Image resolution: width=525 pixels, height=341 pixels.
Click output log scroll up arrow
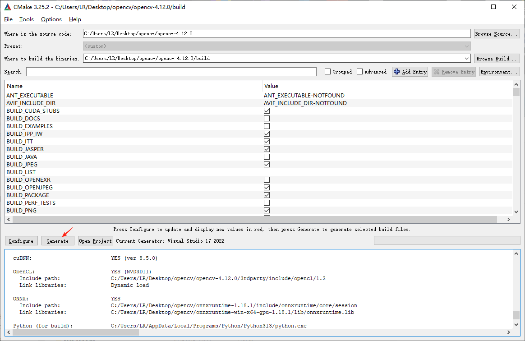(x=516, y=253)
